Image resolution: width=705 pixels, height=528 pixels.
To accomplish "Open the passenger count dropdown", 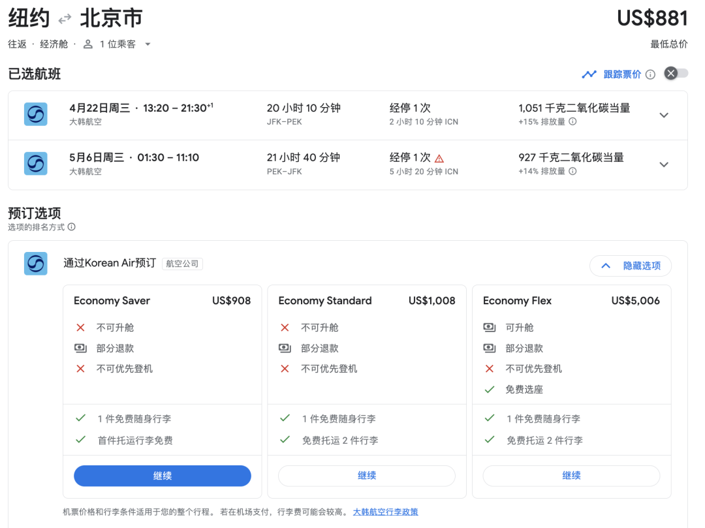I will pos(148,44).
